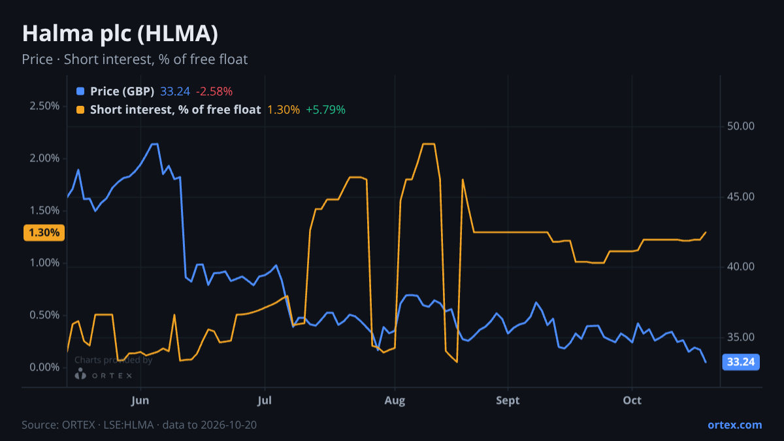Click the 1.00% left axis label
This screenshot has height=441, width=784.
[x=44, y=263]
